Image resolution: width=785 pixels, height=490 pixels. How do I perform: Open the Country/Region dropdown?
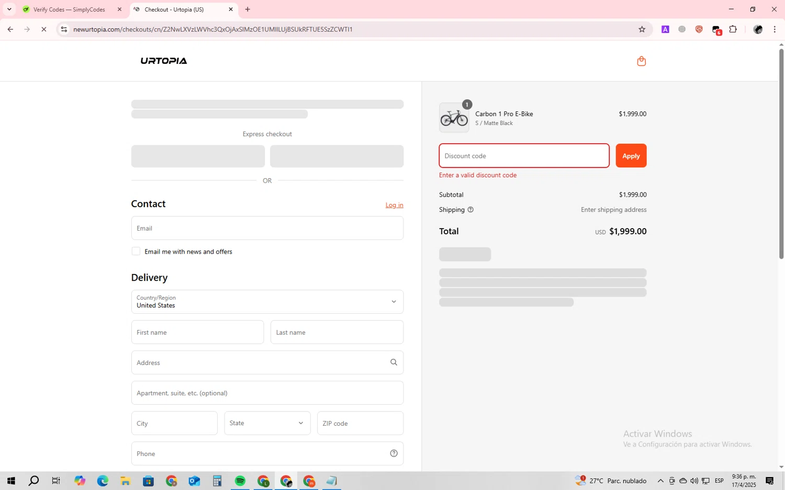[267, 302]
